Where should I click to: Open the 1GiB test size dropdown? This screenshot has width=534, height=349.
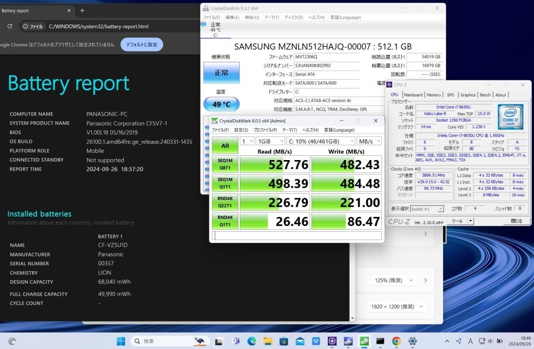pyautogui.click(x=271, y=141)
